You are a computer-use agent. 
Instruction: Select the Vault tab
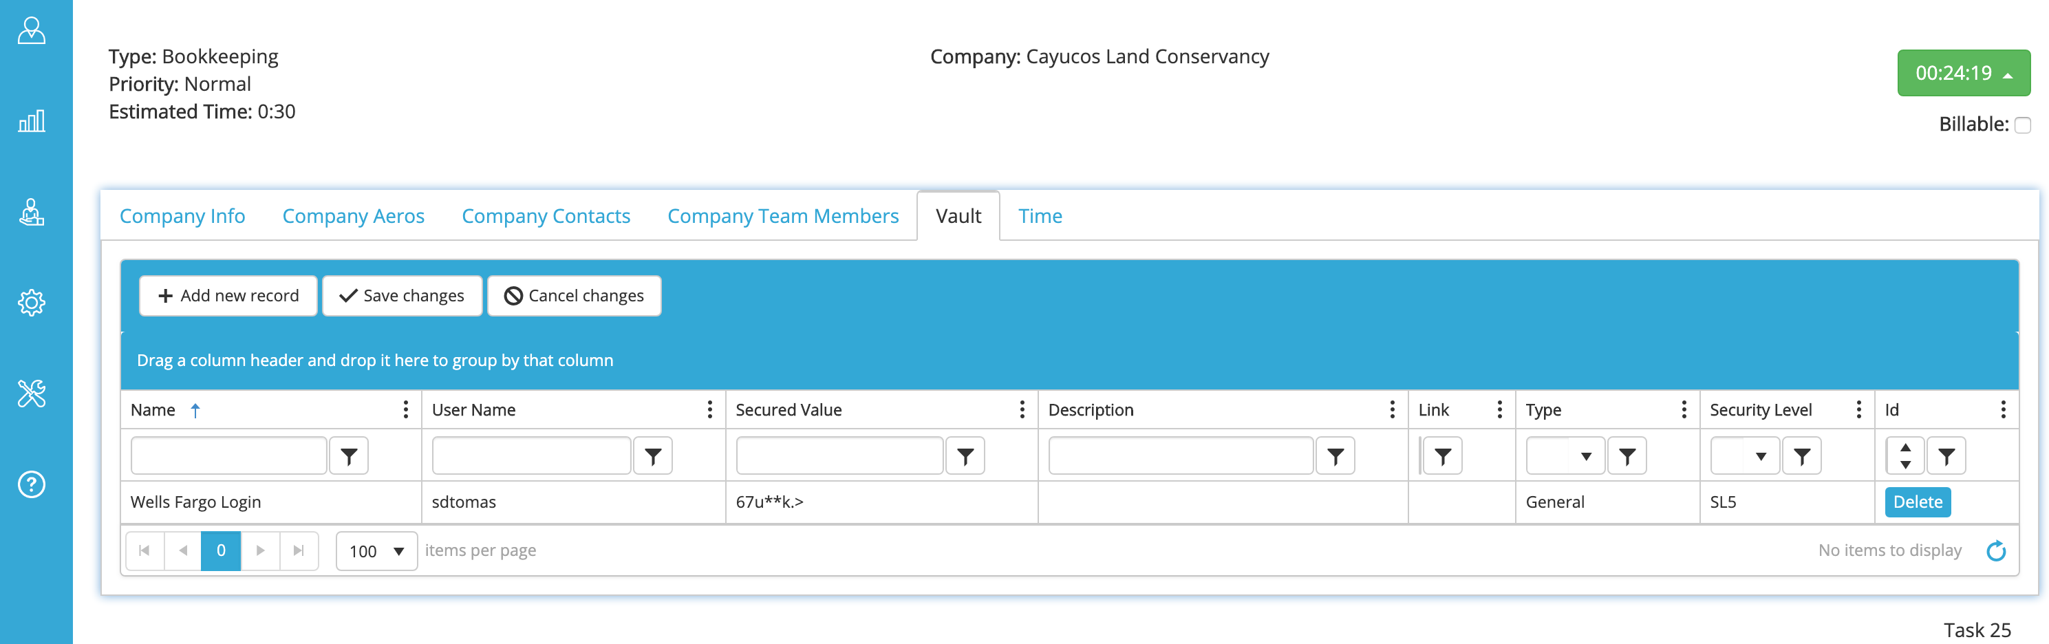(x=958, y=216)
